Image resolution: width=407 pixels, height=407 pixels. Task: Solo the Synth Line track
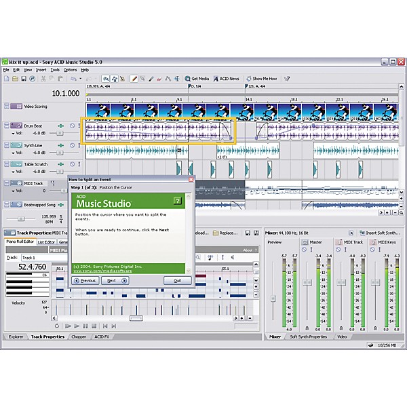(x=79, y=145)
